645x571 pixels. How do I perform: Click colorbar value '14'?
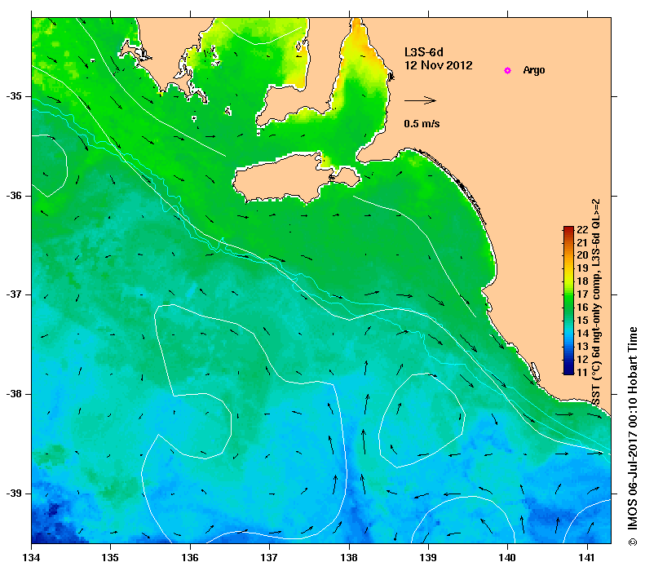582,334
